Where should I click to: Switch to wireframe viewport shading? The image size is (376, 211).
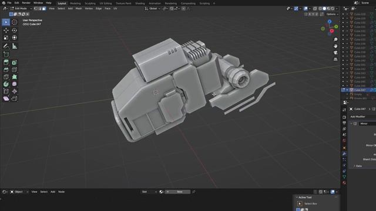click(x=320, y=8)
